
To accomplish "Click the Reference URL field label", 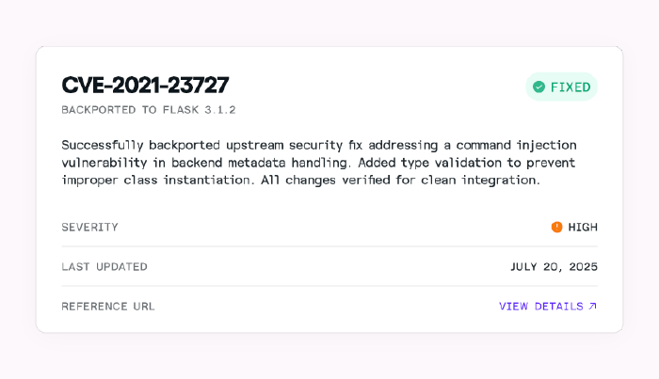I will (108, 306).
